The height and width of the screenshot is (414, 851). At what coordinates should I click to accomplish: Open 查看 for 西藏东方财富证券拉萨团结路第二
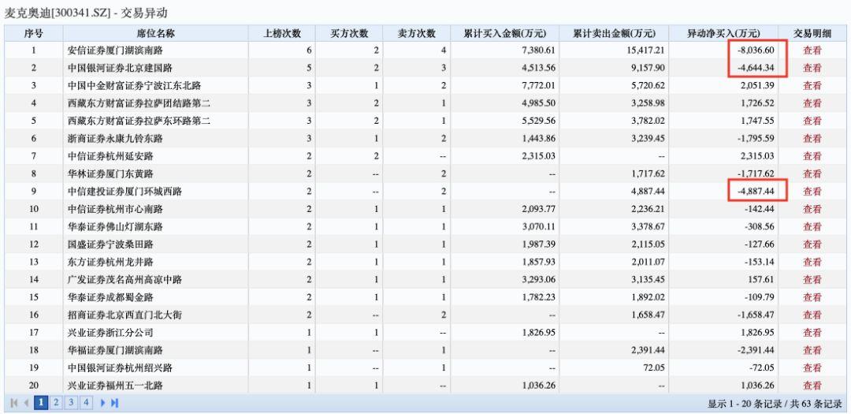tap(812, 103)
